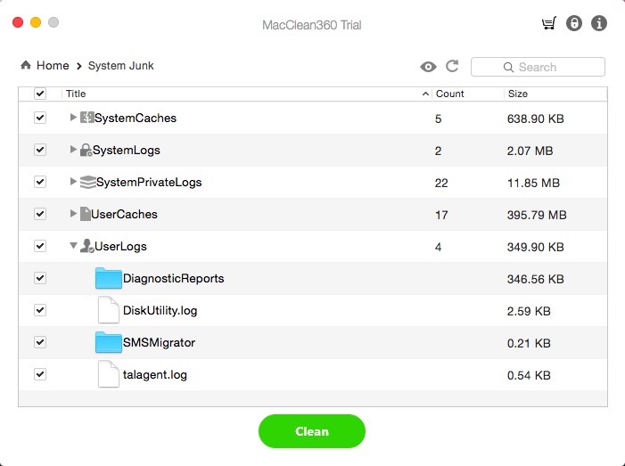
Task: Click the count value 22
Action: coord(441,184)
